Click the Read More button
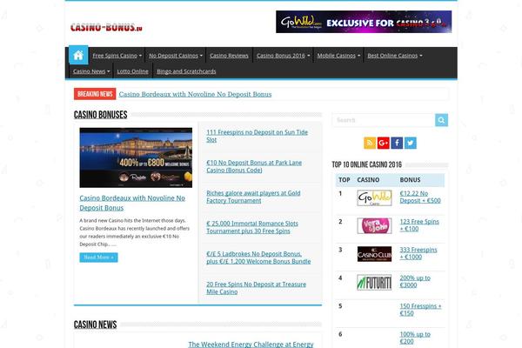This screenshot has height=348, width=522. 98,258
